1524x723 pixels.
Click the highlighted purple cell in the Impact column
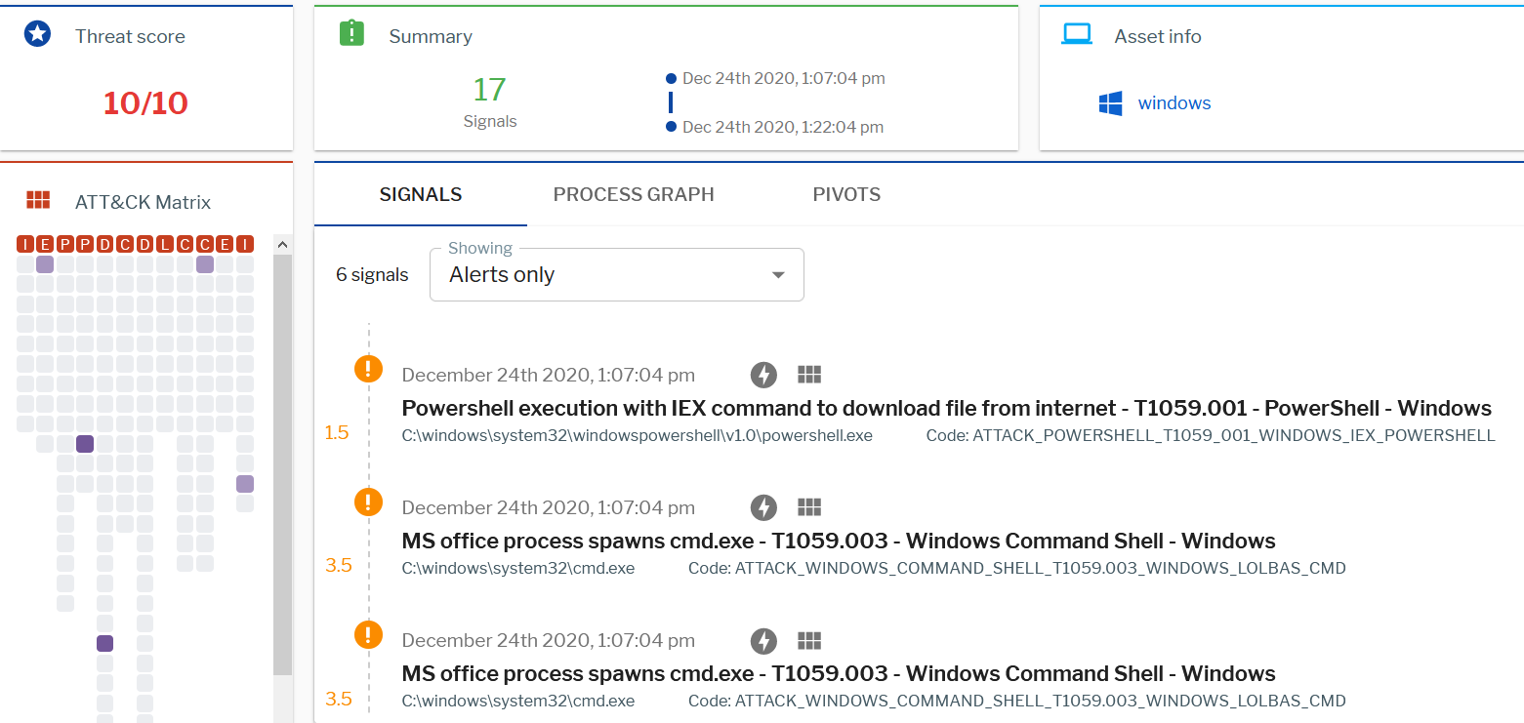[245, 484]
